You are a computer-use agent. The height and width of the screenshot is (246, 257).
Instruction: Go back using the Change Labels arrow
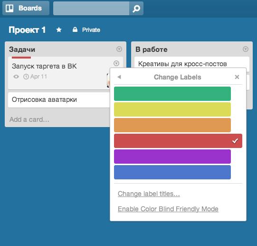(119, 77)
